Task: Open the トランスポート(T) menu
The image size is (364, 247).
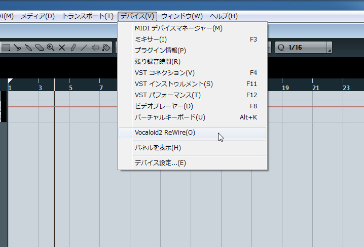Action: [88, 16]
